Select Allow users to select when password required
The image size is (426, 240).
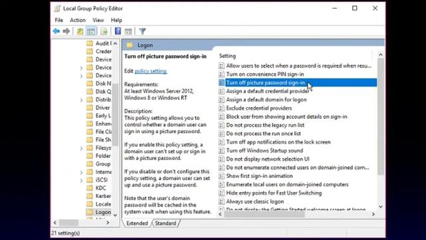299,65
